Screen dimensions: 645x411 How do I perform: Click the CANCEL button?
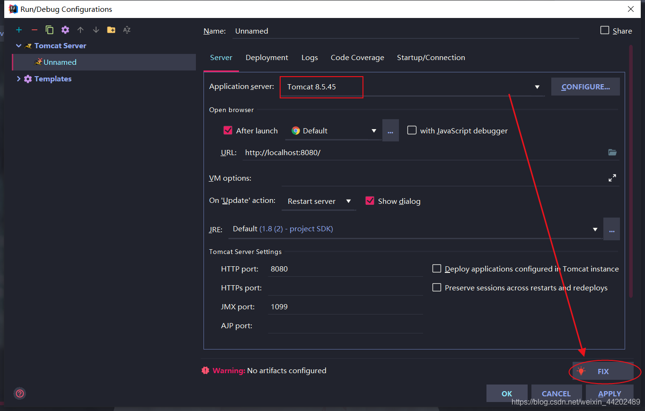pyautogui.click(x=556, y=394)
